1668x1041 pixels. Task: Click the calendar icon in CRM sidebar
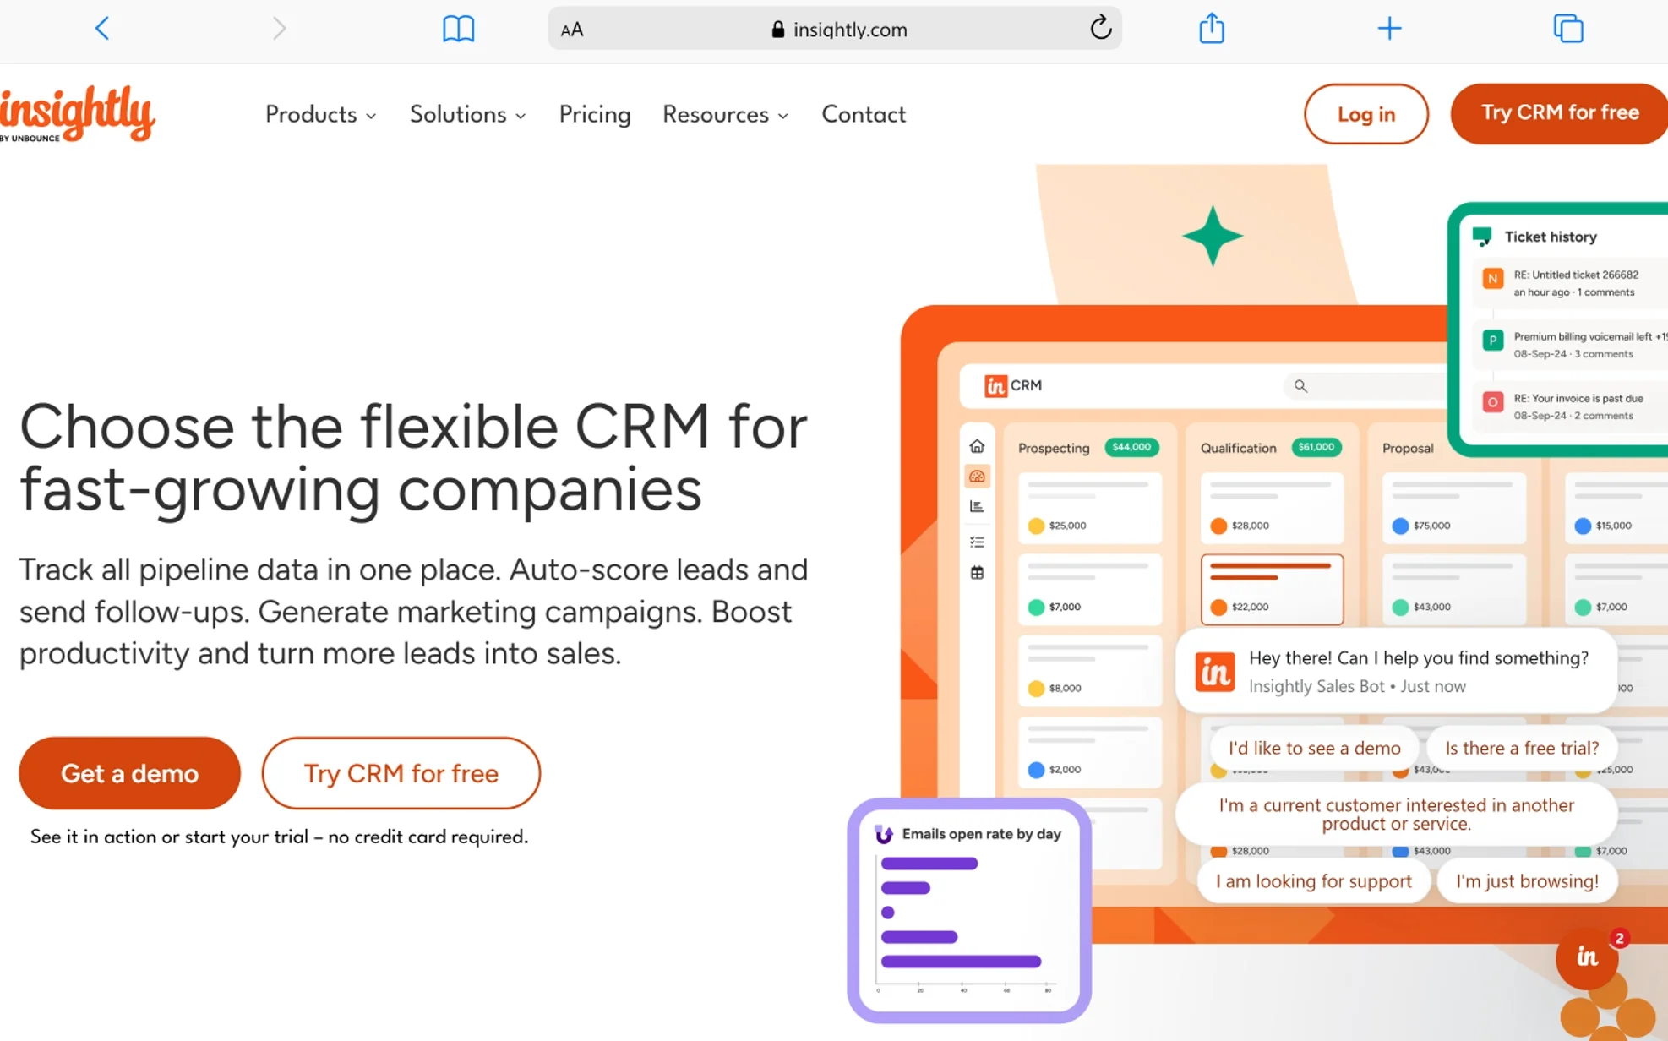[x=977, y=573]
